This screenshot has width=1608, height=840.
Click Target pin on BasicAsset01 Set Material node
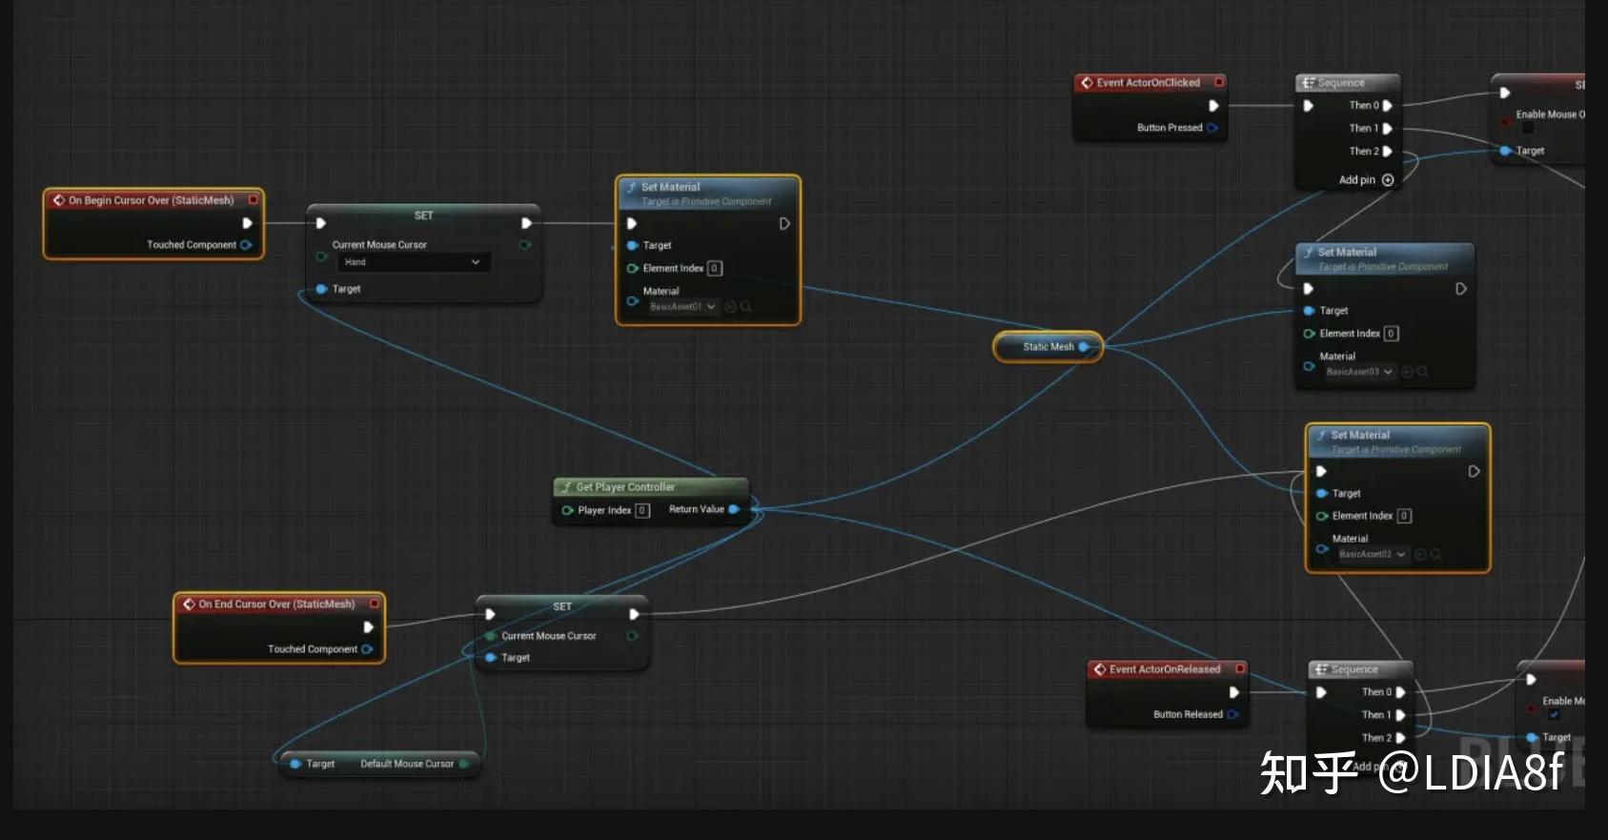(632, 246)
